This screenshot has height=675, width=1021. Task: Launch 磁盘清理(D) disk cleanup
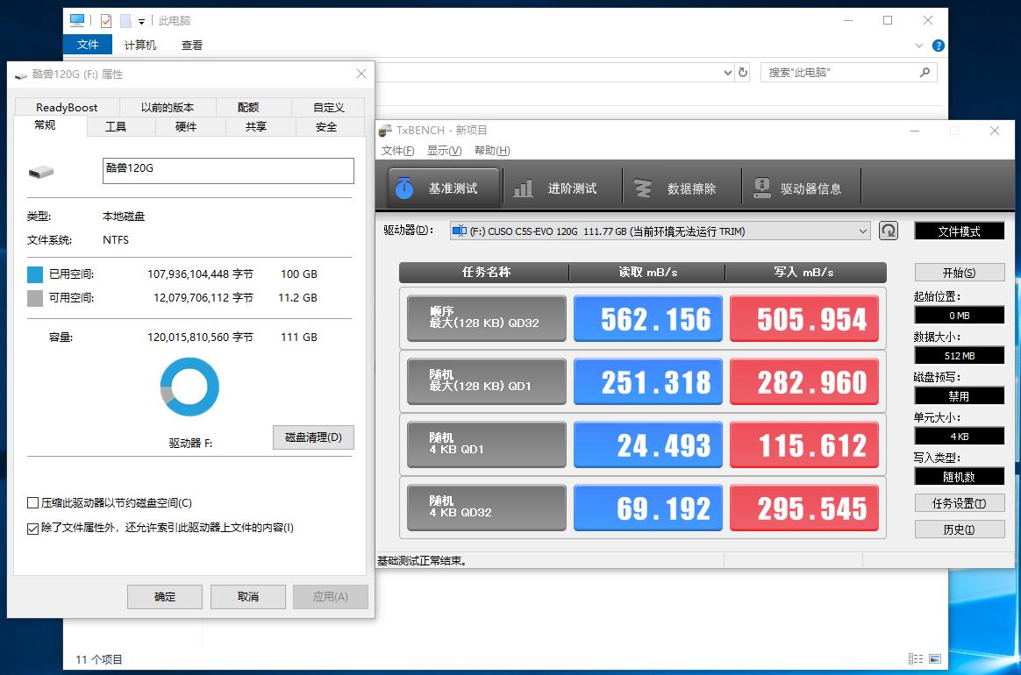313,437
